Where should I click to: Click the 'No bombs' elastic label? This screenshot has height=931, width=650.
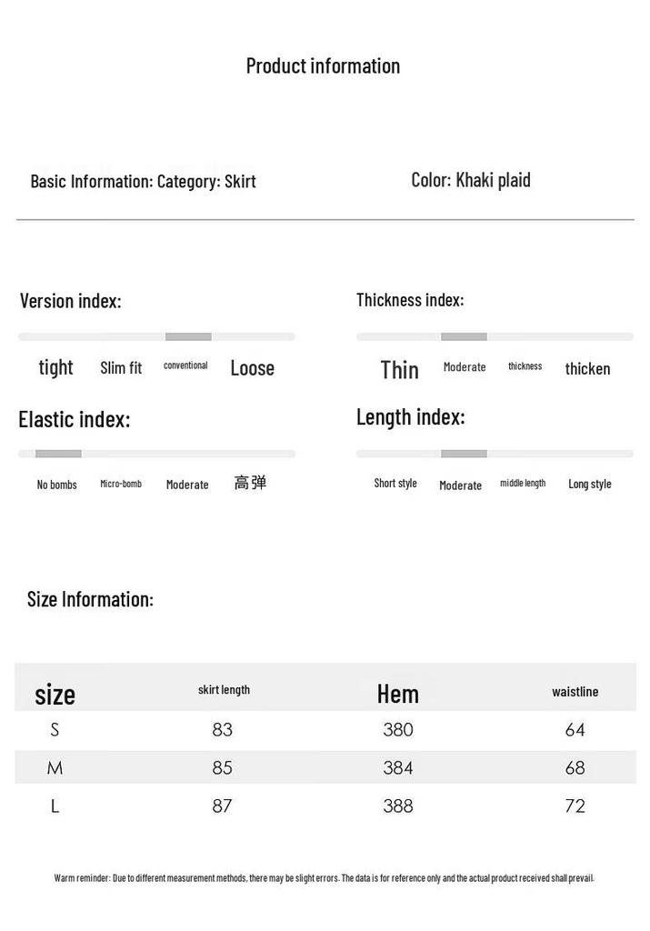pos(57,485)
